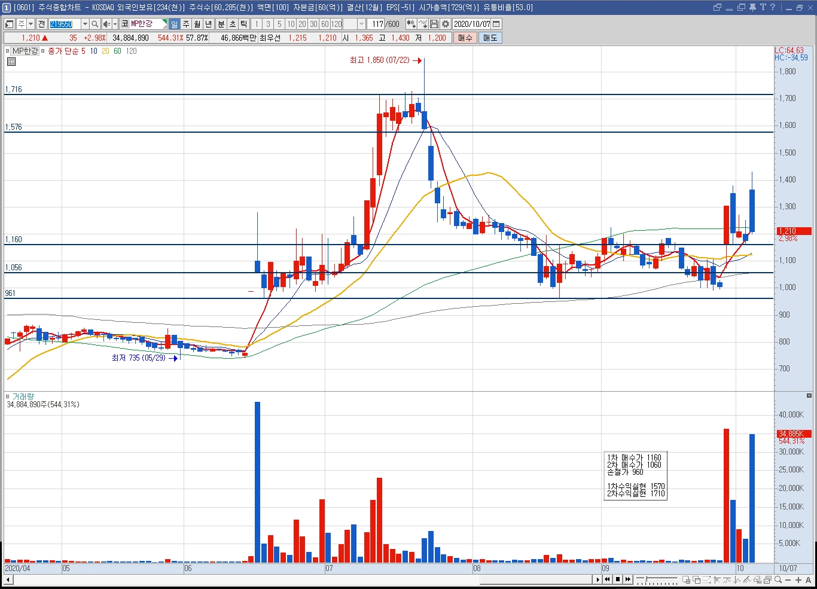Click the blue 매도 sell button
The image size is (817, 589).
490,38
